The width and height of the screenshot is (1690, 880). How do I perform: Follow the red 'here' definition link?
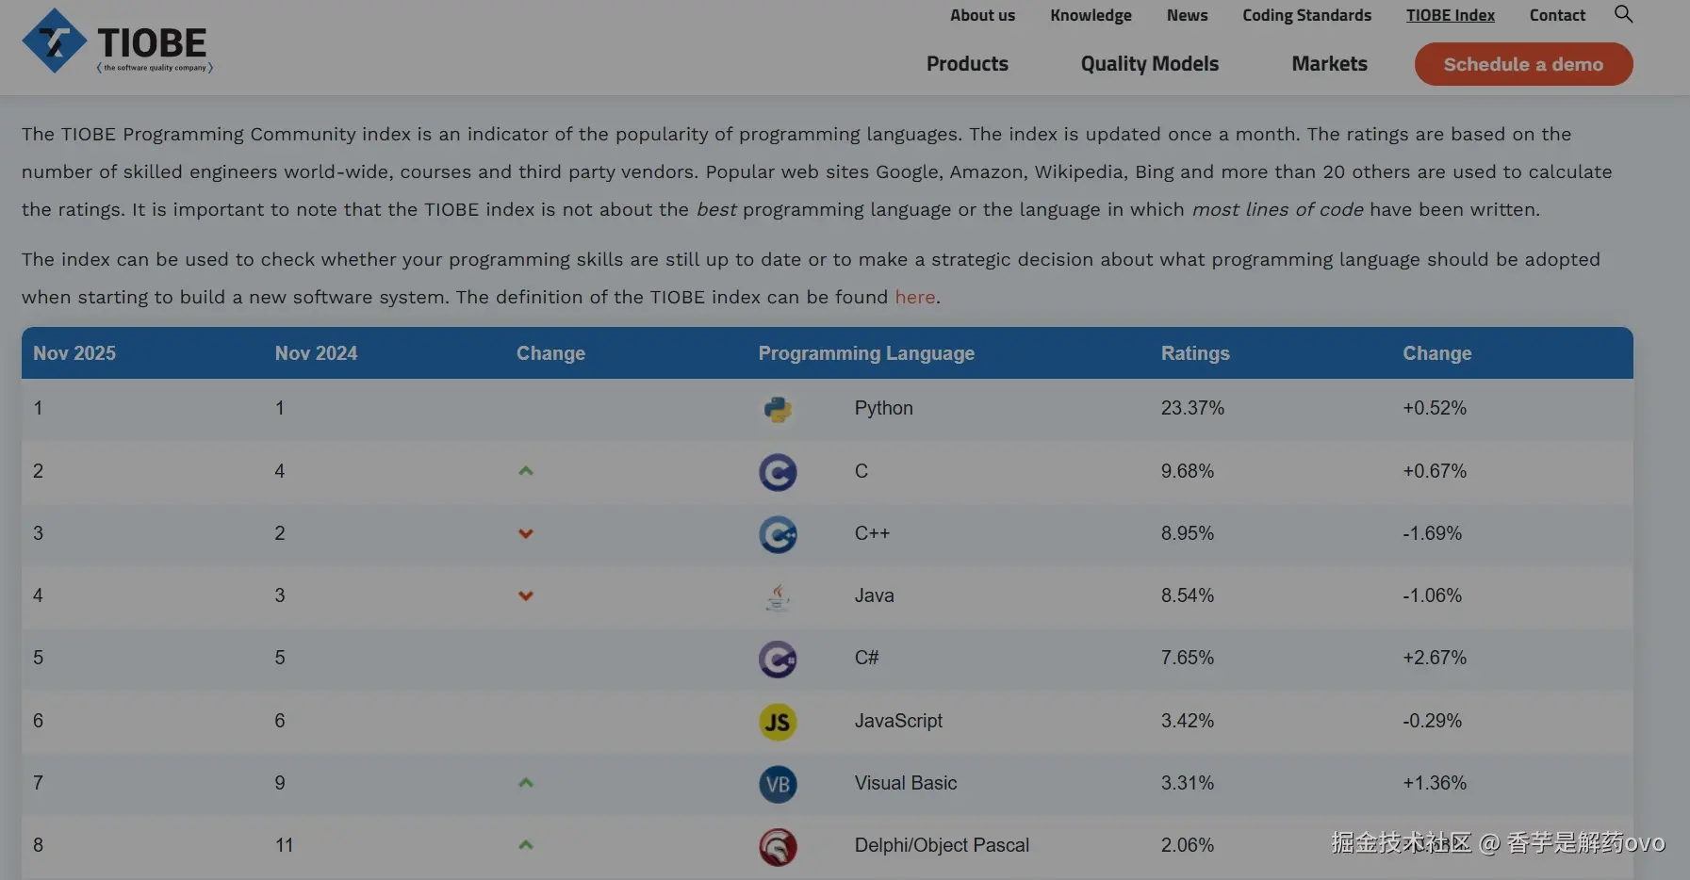pyautogui.click(x=914, y=298)
